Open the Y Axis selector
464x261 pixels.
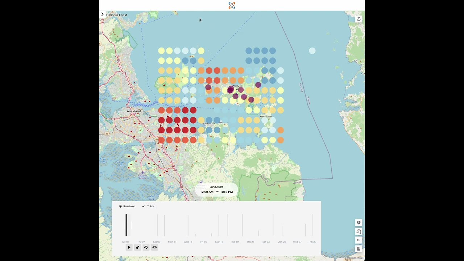tap(148, 206)
